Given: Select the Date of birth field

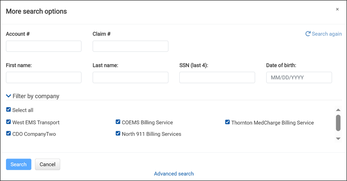Looking at the screenshot, I should tap(299, 78).
